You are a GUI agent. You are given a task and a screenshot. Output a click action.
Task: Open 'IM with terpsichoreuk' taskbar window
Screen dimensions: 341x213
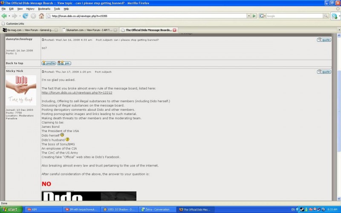point(82,210)
